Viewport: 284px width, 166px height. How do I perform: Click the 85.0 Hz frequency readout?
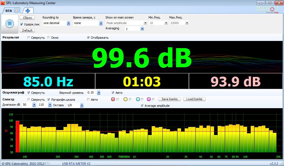coord(48,82)
